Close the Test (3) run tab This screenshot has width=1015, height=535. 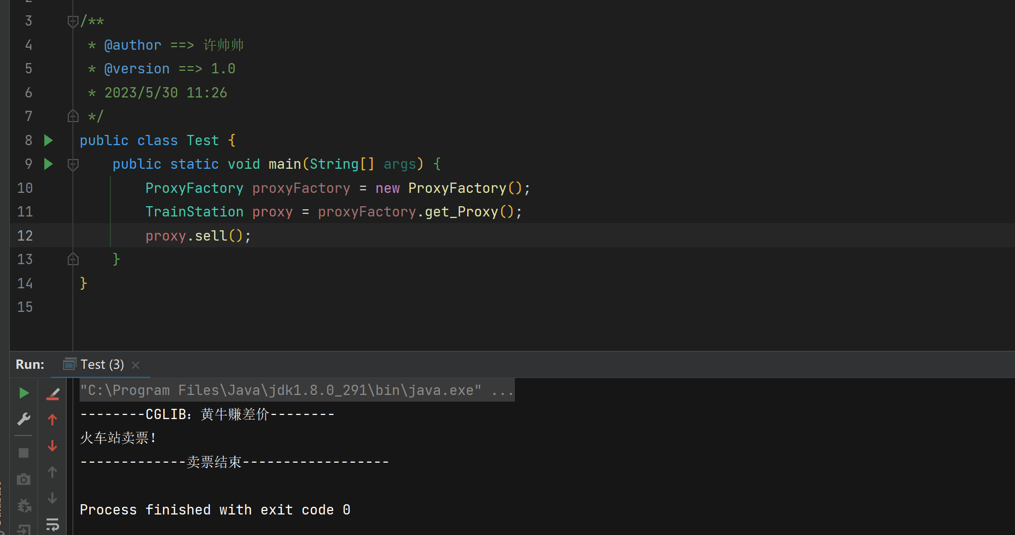136,365
